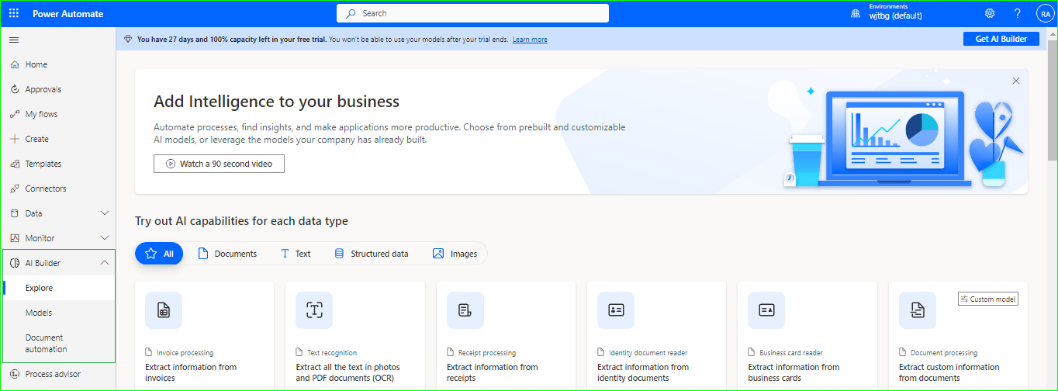Click the Connectors plug icon
Image resolution: width=1058 pixels, height=391 pixels.
14,189
